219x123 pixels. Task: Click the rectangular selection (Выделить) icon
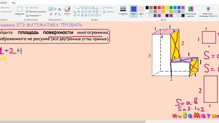[x=20, y=9]
